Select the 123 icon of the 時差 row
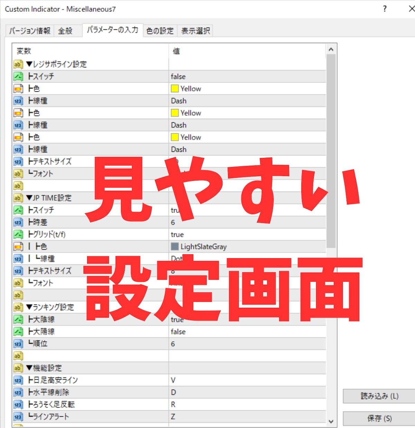This screenshot has width=415, height=428. (18, 222)
